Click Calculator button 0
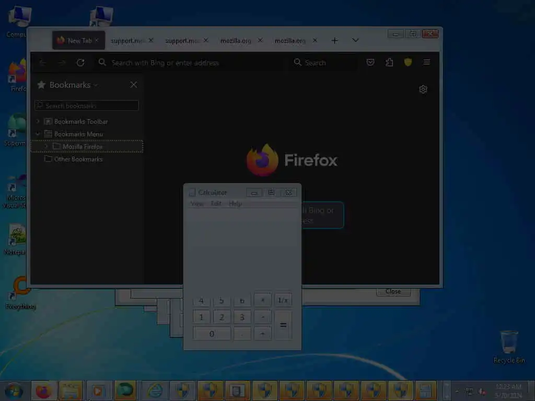The image size is (535, 401). click(212, 334)
